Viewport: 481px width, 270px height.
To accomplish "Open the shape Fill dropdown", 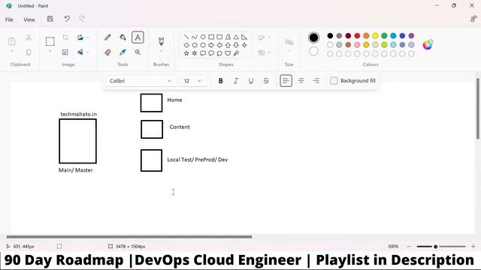I will pyautogui.click(x=264, y=52).
